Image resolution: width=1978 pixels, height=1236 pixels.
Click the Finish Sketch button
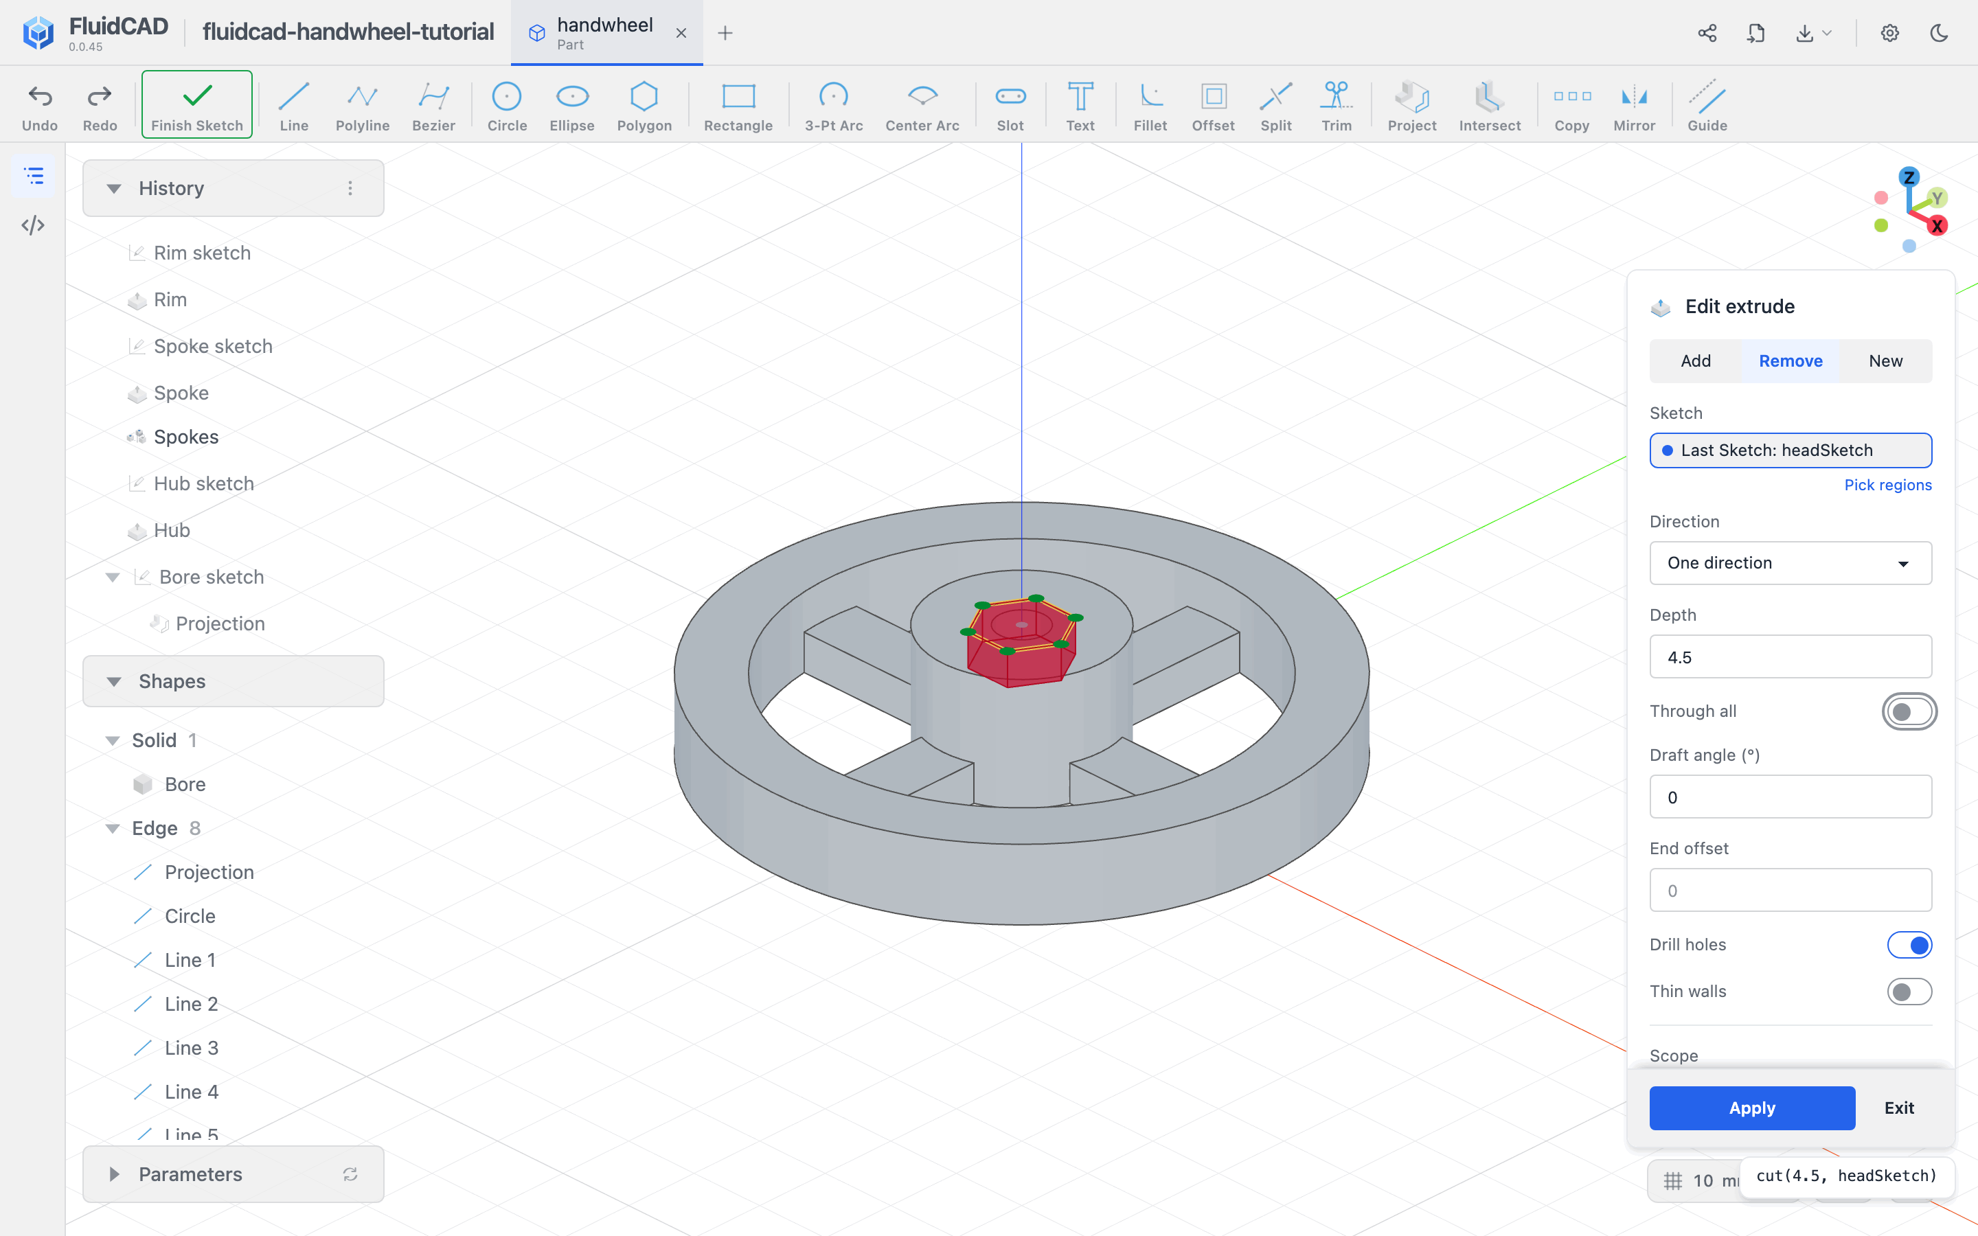(197, 104)
